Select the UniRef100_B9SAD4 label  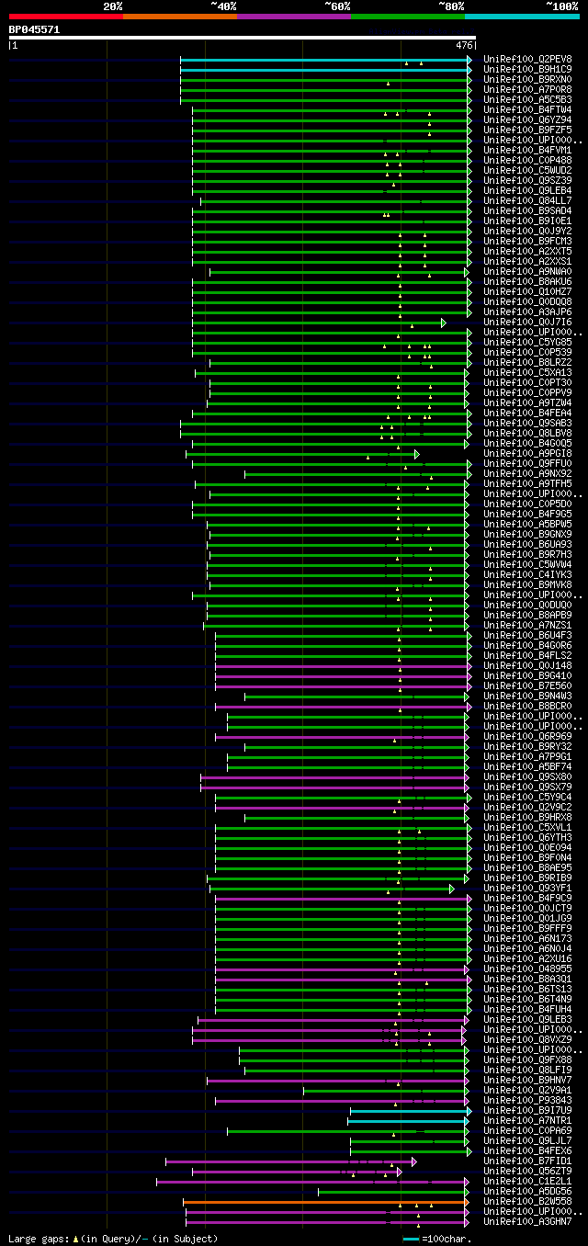pyautogui.click(x=527, y=210)
